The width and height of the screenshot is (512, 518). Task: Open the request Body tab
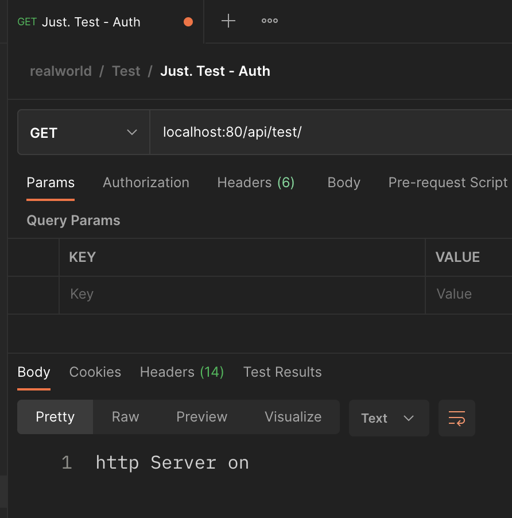(344, 183)
